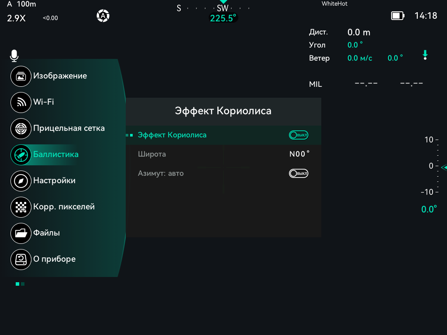Open the Wi-Fi menu icon

pos(21,102)
